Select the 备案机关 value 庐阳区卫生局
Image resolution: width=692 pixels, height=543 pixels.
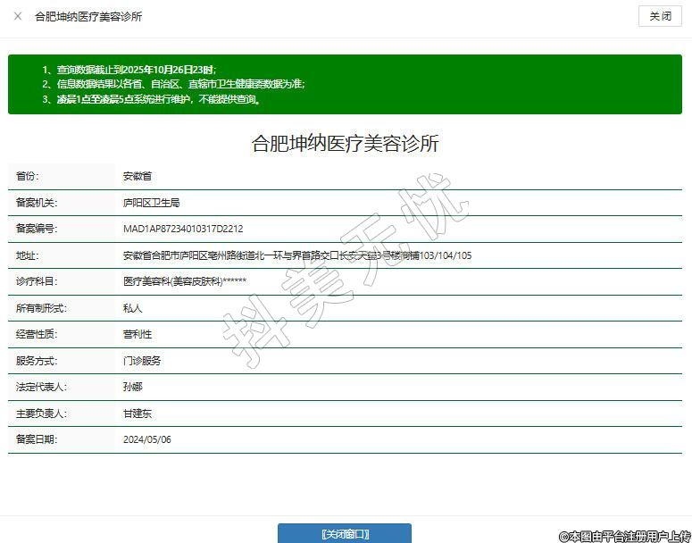click(152, 203)
